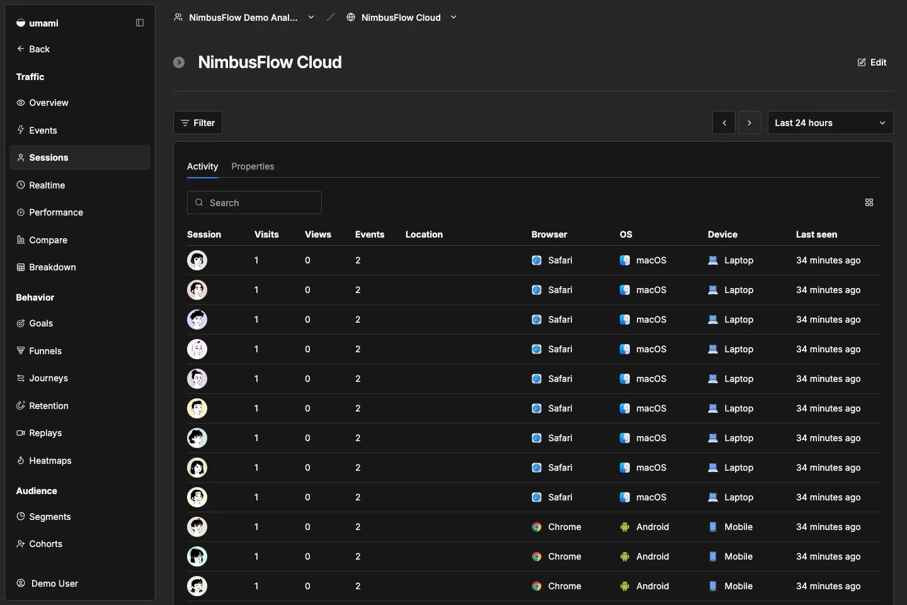907x605 pixels.
Task: Click the Laptop icon in the last Laptop row
Action: pyautogui.click(x=713, y=497)
